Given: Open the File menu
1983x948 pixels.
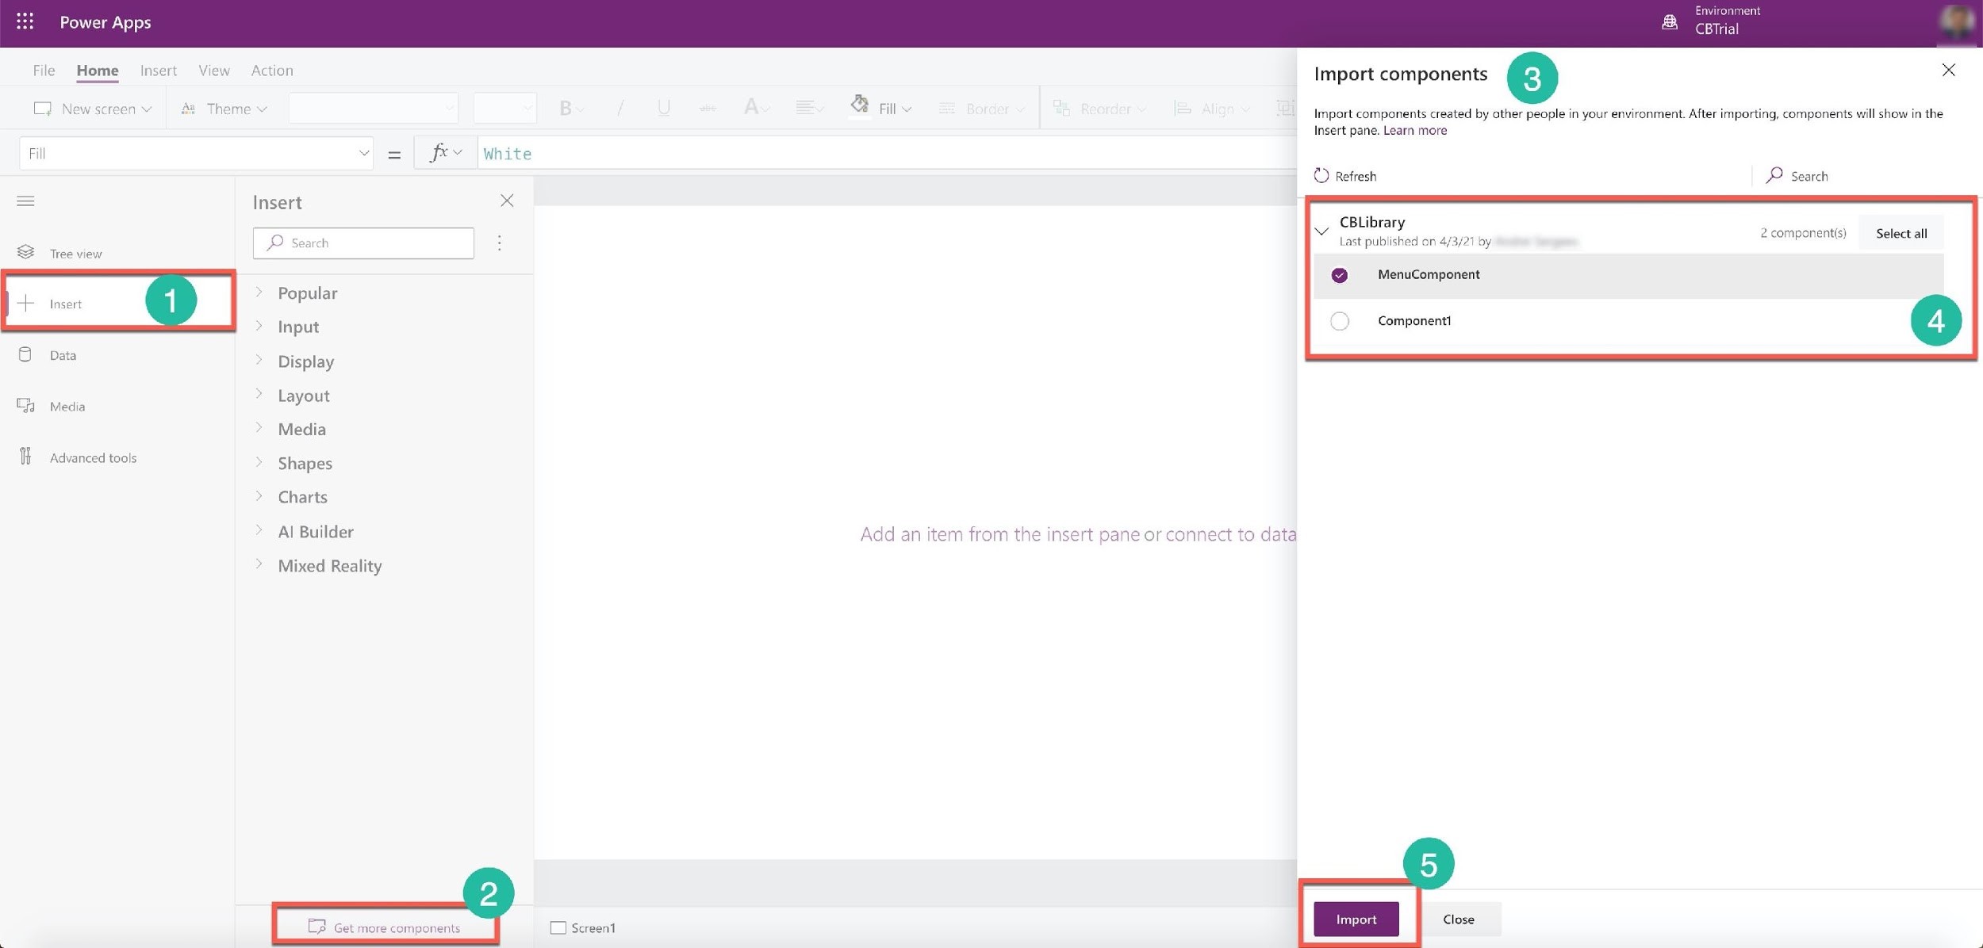Looking at the screenshot, I should pos(44,71).
